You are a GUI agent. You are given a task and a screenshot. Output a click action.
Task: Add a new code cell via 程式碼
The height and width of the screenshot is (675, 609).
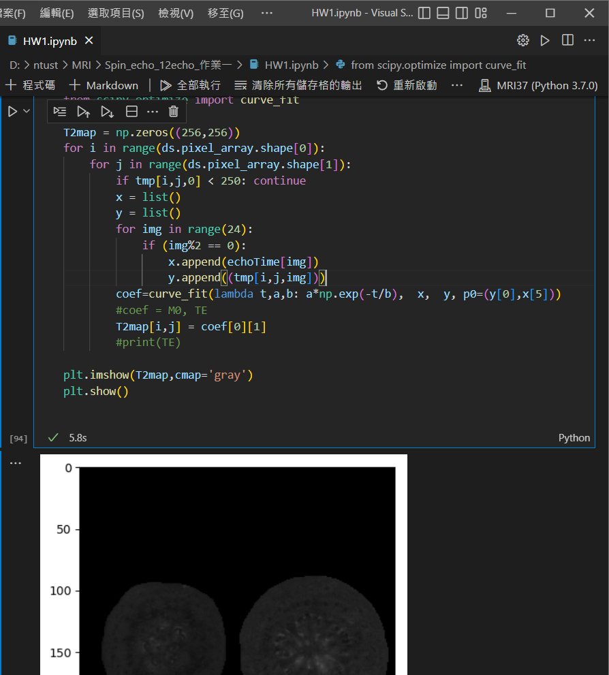[30, 84]
